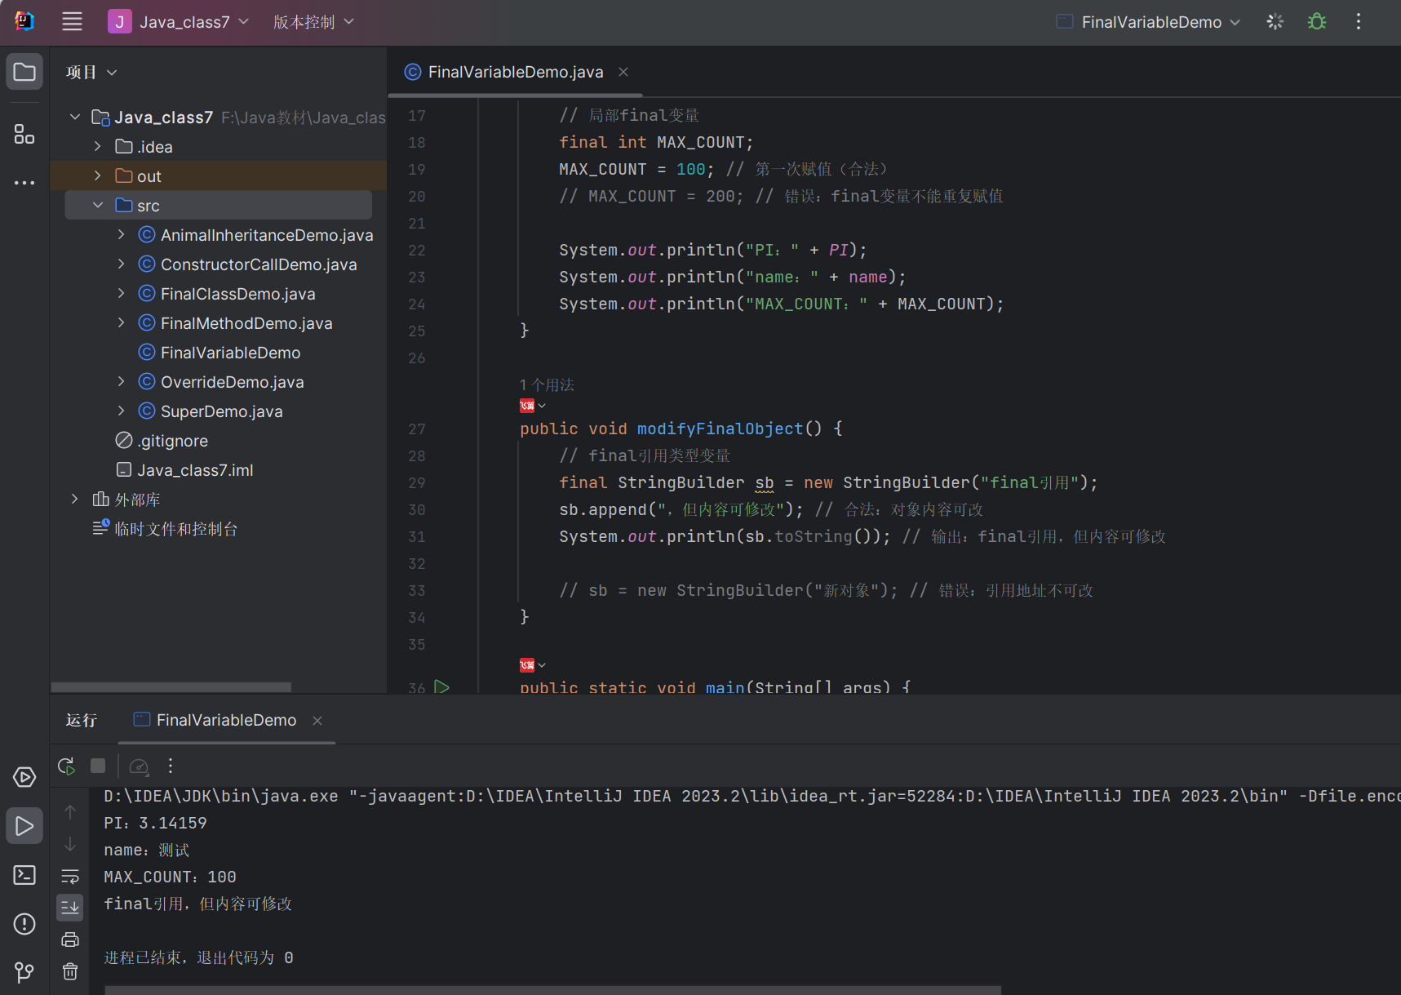Rerun FinalVariableDemo in the console
Image resolution: width=1401 pixels, height=995 pixels.
pos(67,766)
